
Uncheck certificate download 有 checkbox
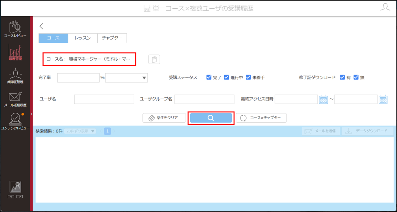click(342, 77)
